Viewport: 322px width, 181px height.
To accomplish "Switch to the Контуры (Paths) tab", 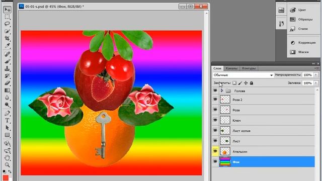I will point(249,68).
